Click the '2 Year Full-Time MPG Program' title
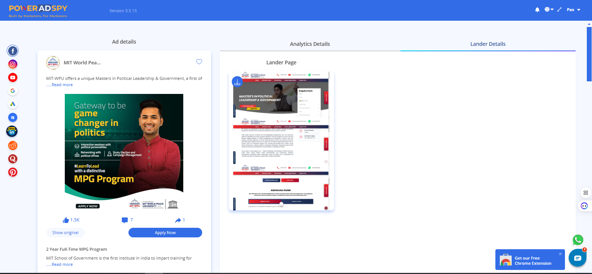592x274 pixels. (77, 249)
